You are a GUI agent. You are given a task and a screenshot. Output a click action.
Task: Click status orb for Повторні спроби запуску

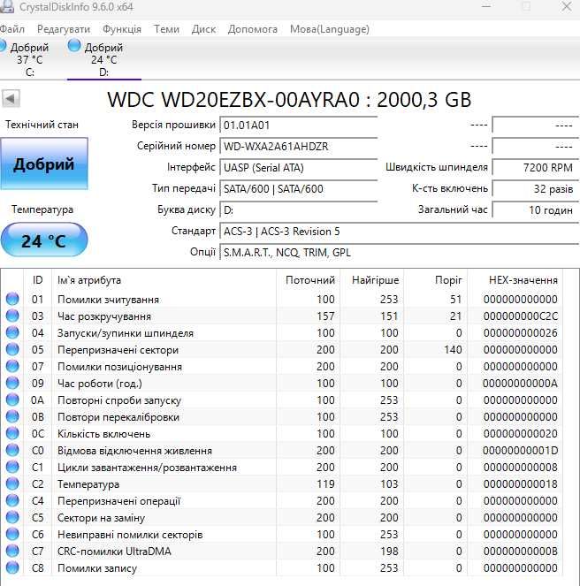click(12, 400)
